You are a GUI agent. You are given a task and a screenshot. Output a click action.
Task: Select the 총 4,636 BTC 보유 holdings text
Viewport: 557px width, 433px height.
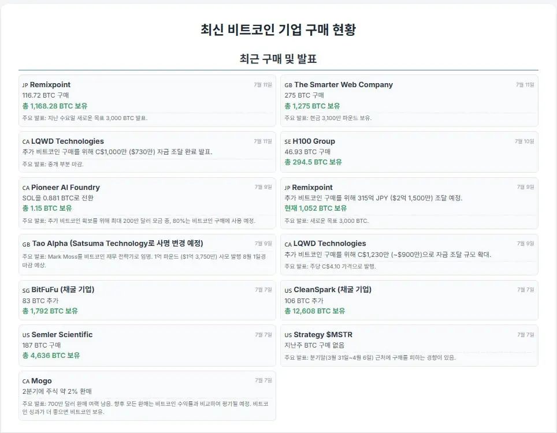click(x=51, y=356)
